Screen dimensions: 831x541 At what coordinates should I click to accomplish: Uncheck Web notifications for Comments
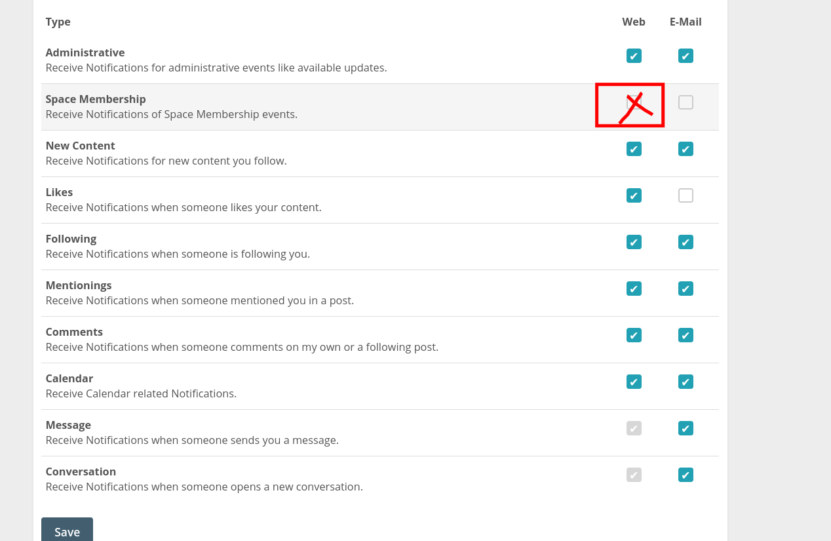pos(634,335)
